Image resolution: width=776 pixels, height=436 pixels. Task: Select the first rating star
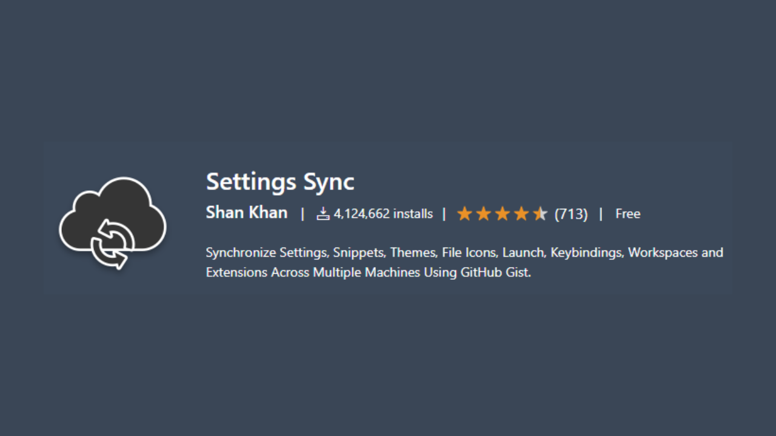tap(464, 214)
